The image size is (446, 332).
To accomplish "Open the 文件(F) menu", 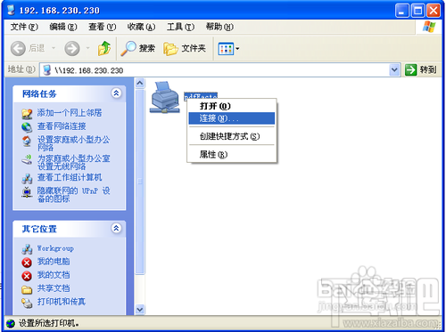I will (24, 27).
